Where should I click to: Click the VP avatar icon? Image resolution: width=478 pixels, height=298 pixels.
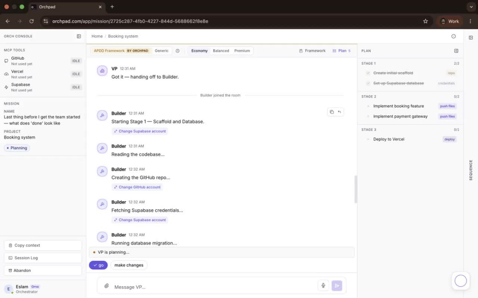(102, 71)
